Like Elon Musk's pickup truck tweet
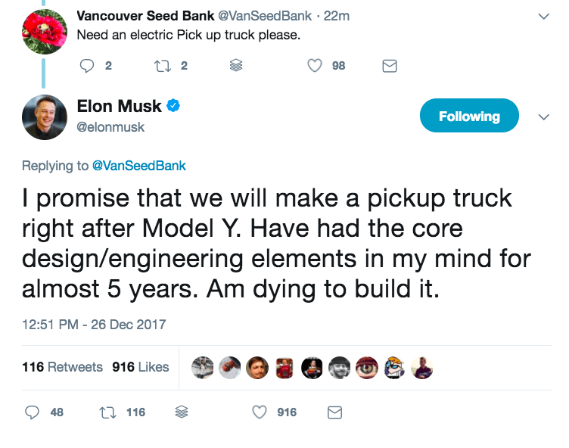This screenshot has height=448, width=569. coord(260,412)
